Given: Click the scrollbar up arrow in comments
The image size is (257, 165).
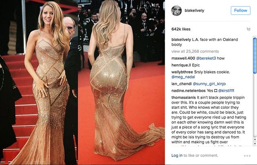Looking at the screenshot, I should click(x=255, y=139).
